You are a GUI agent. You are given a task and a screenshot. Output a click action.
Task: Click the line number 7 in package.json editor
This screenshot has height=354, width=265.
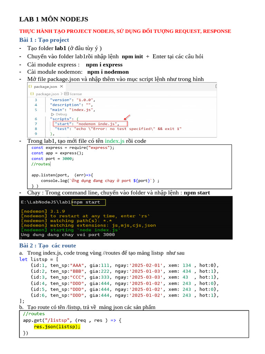click(36, 124)
